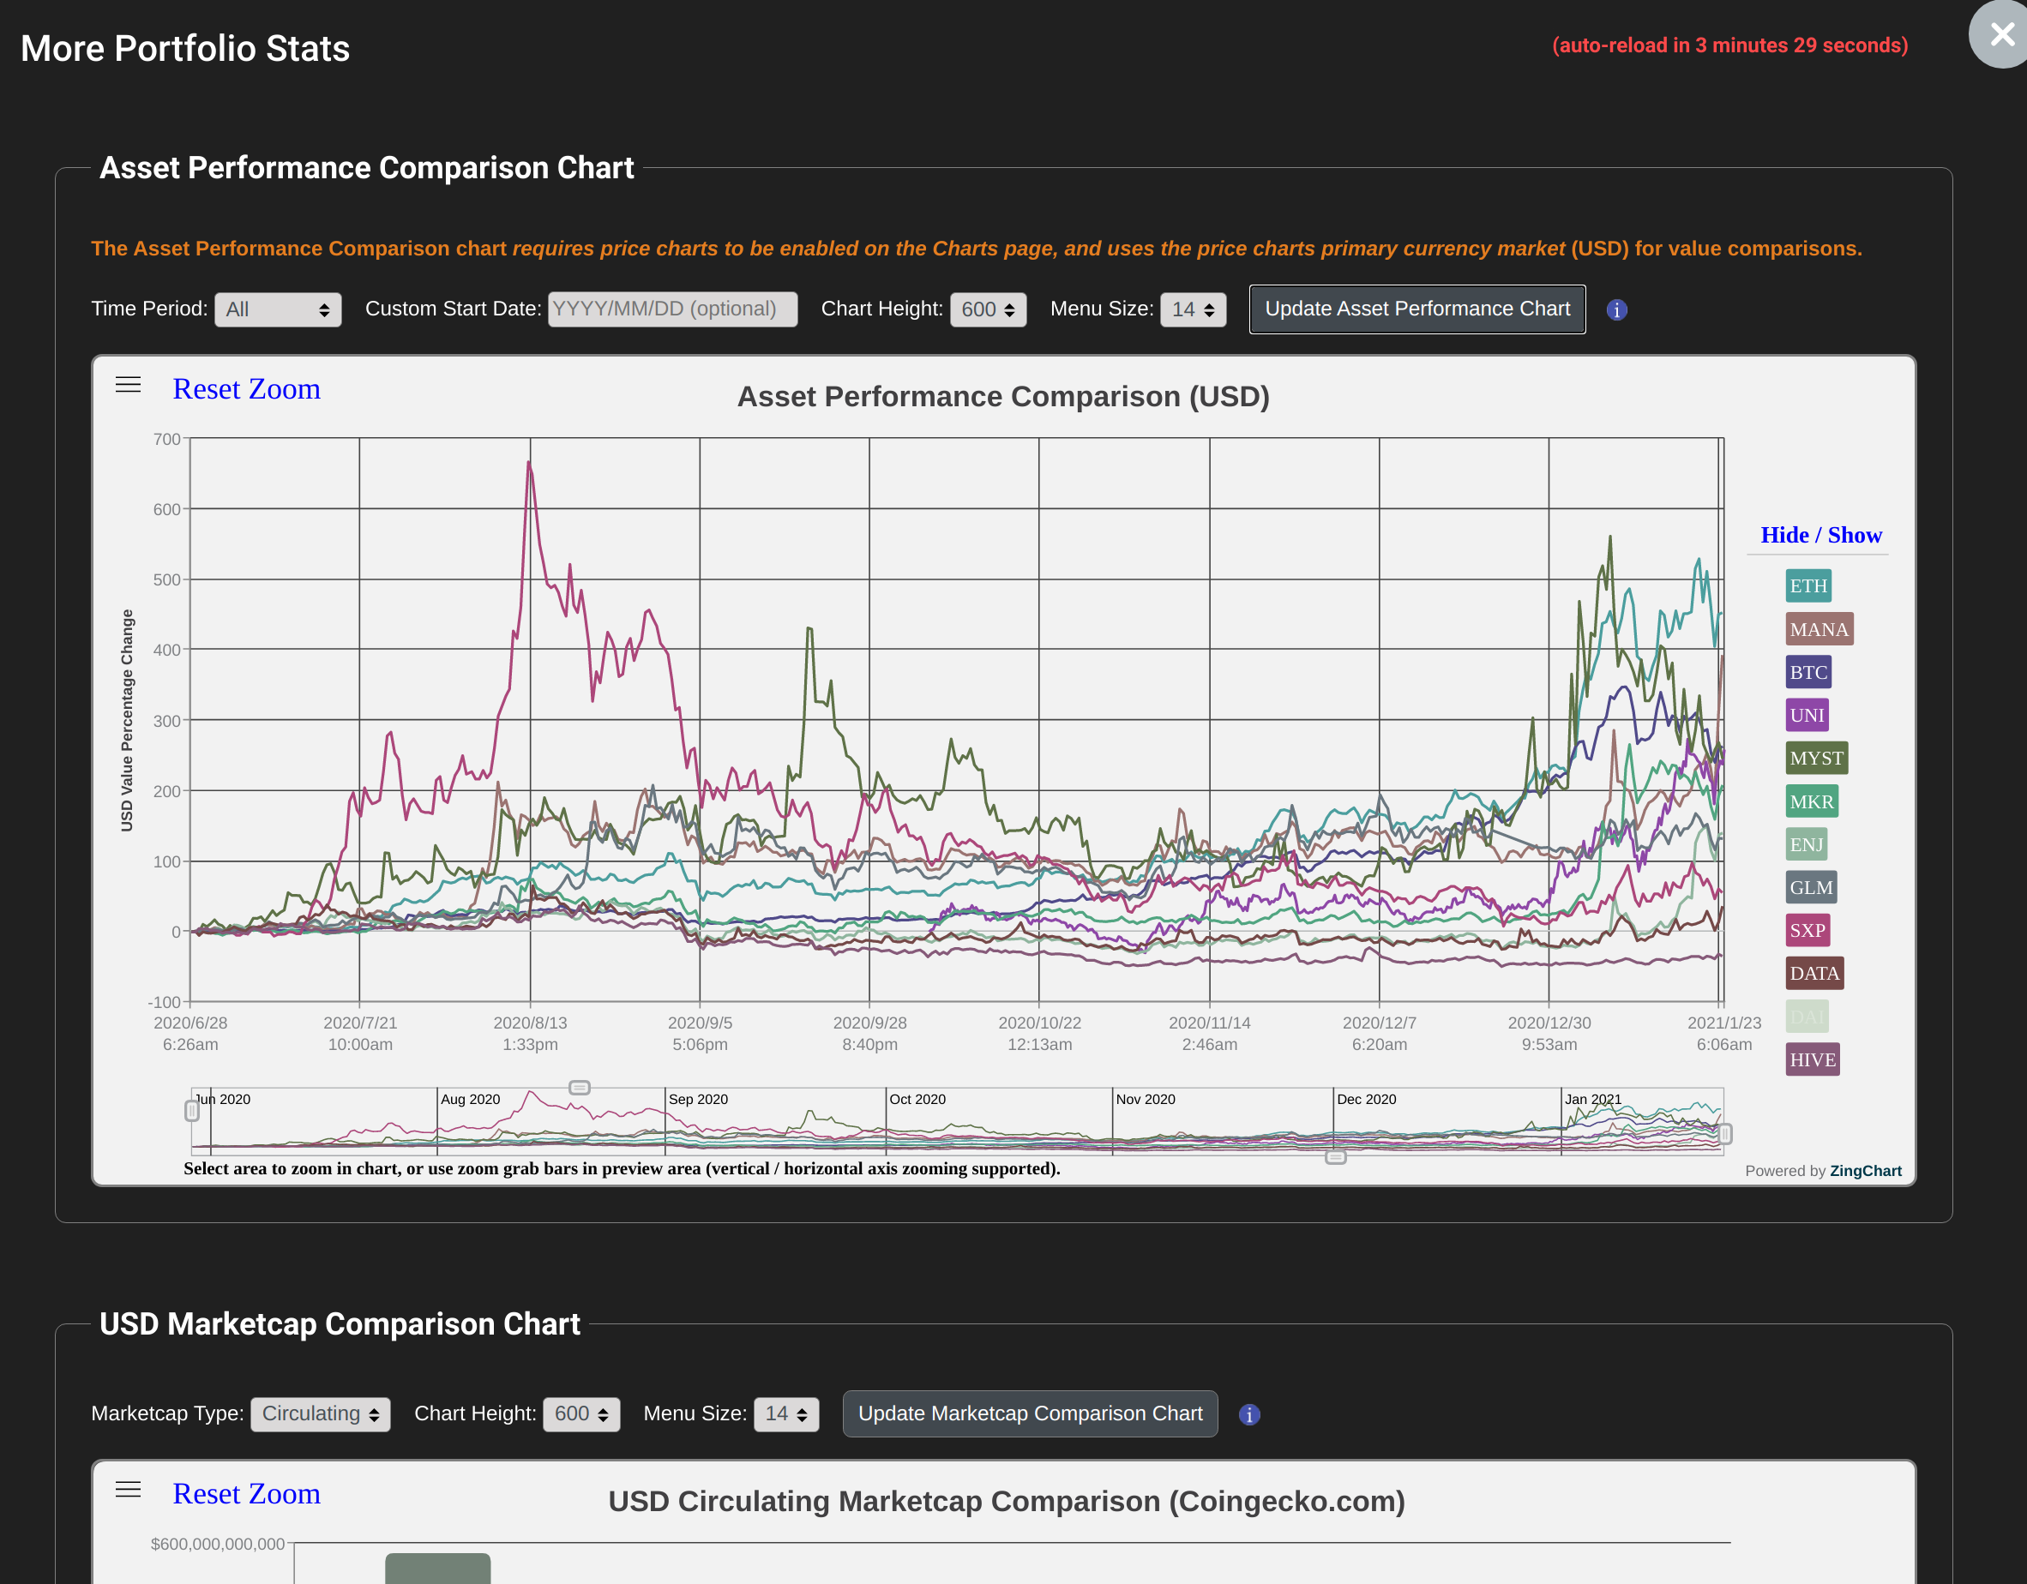
Task: Open Marketcap Menu Size dropdown
Action: (x=786, y=1414)
